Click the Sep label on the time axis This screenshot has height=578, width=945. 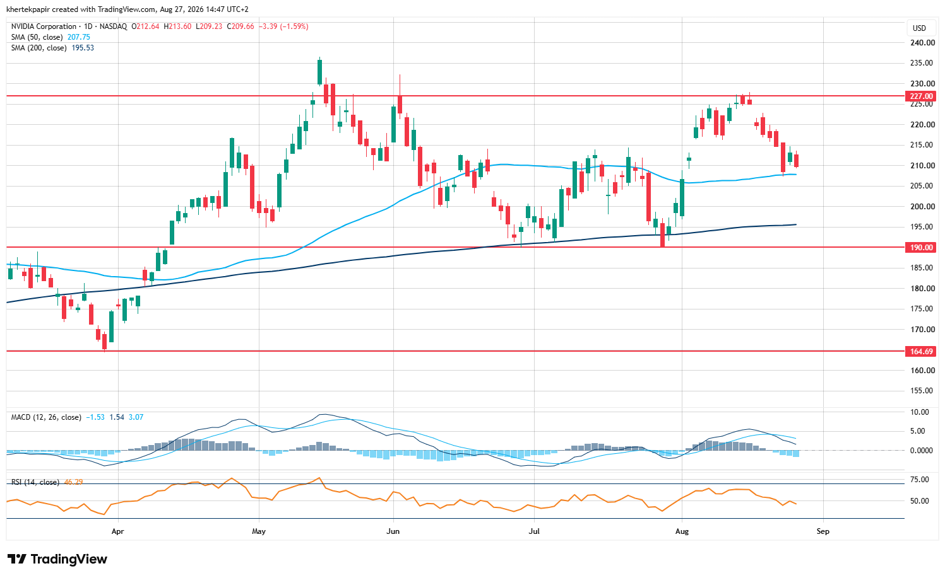pyautogui.click(x=823, y=531)
